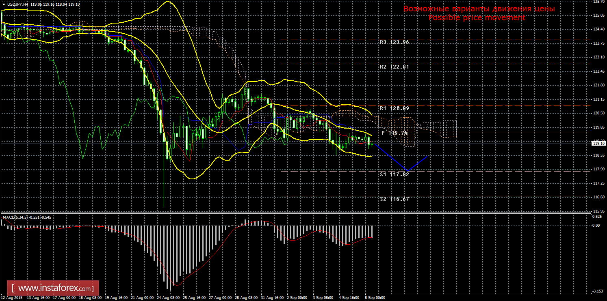Image resolution: width=607 pixels, height=301 pixels.
Task: Click 121.15 on the price scale
Action: click(598, 99)
